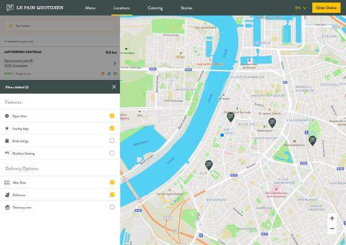The image size is (346, 245).
Task: Select the map pin in Zuid district
Action: tap(209, 165)
